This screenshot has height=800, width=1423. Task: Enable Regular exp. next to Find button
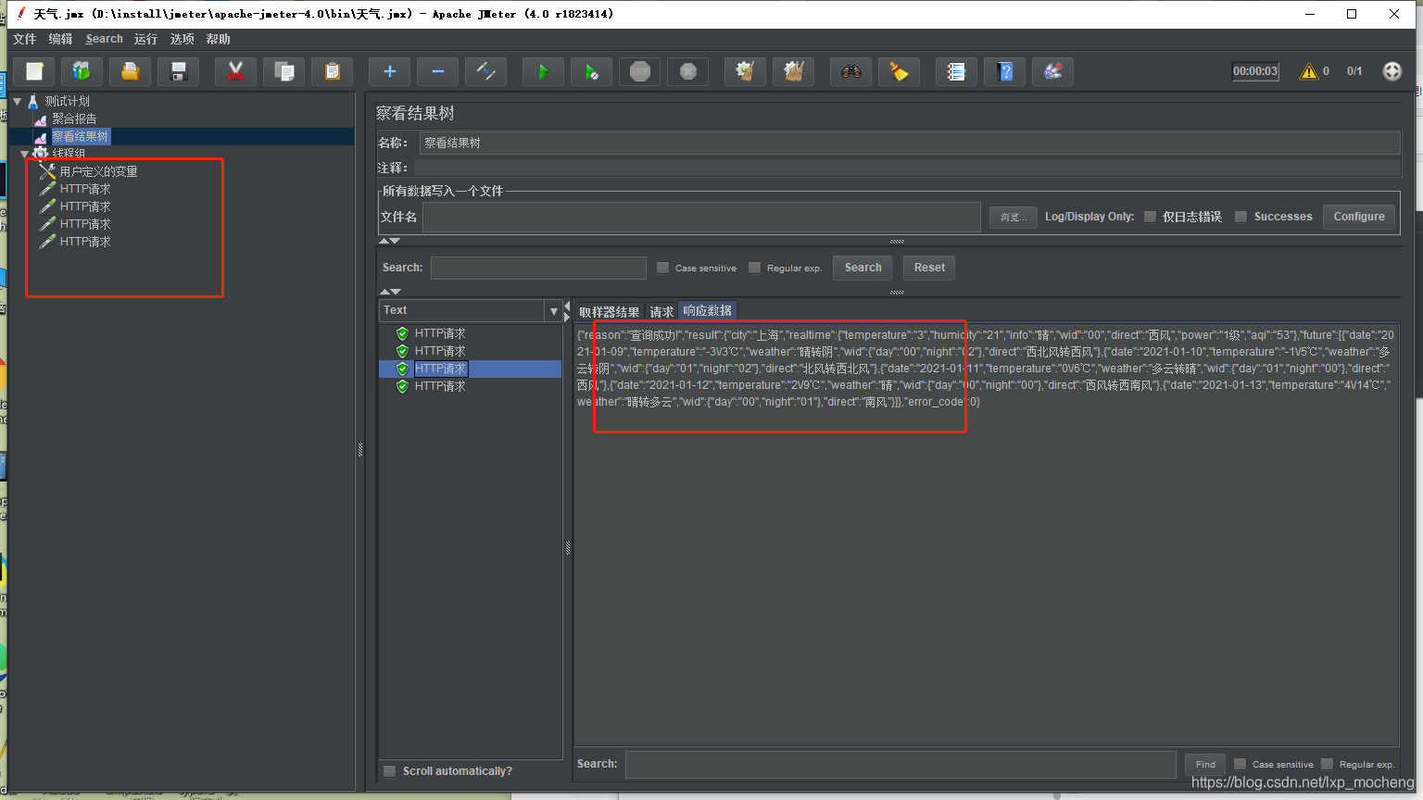click(x=1327, y=764)
